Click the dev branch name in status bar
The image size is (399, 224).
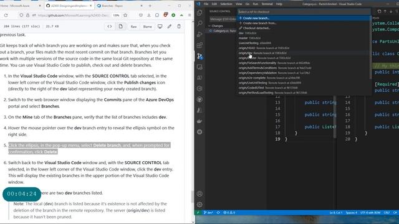click(x=208, y=213)
